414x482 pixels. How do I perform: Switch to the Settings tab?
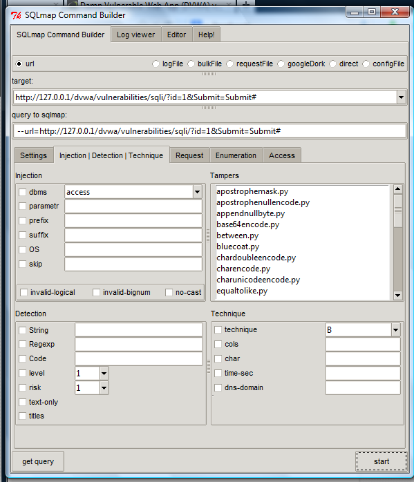[x=34, y=155]
